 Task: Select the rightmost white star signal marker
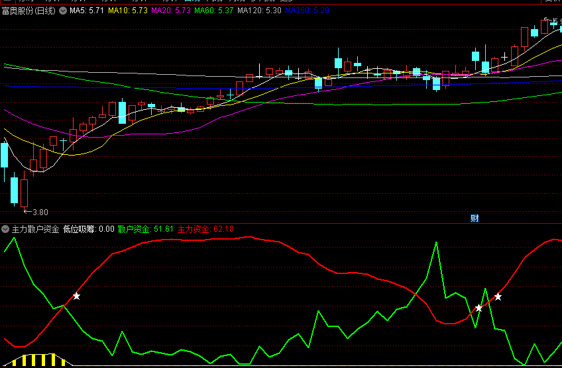[498, 297]
